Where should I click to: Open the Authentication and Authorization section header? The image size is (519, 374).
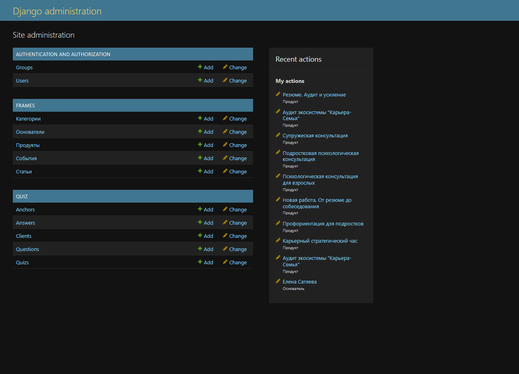pos(63,54)
